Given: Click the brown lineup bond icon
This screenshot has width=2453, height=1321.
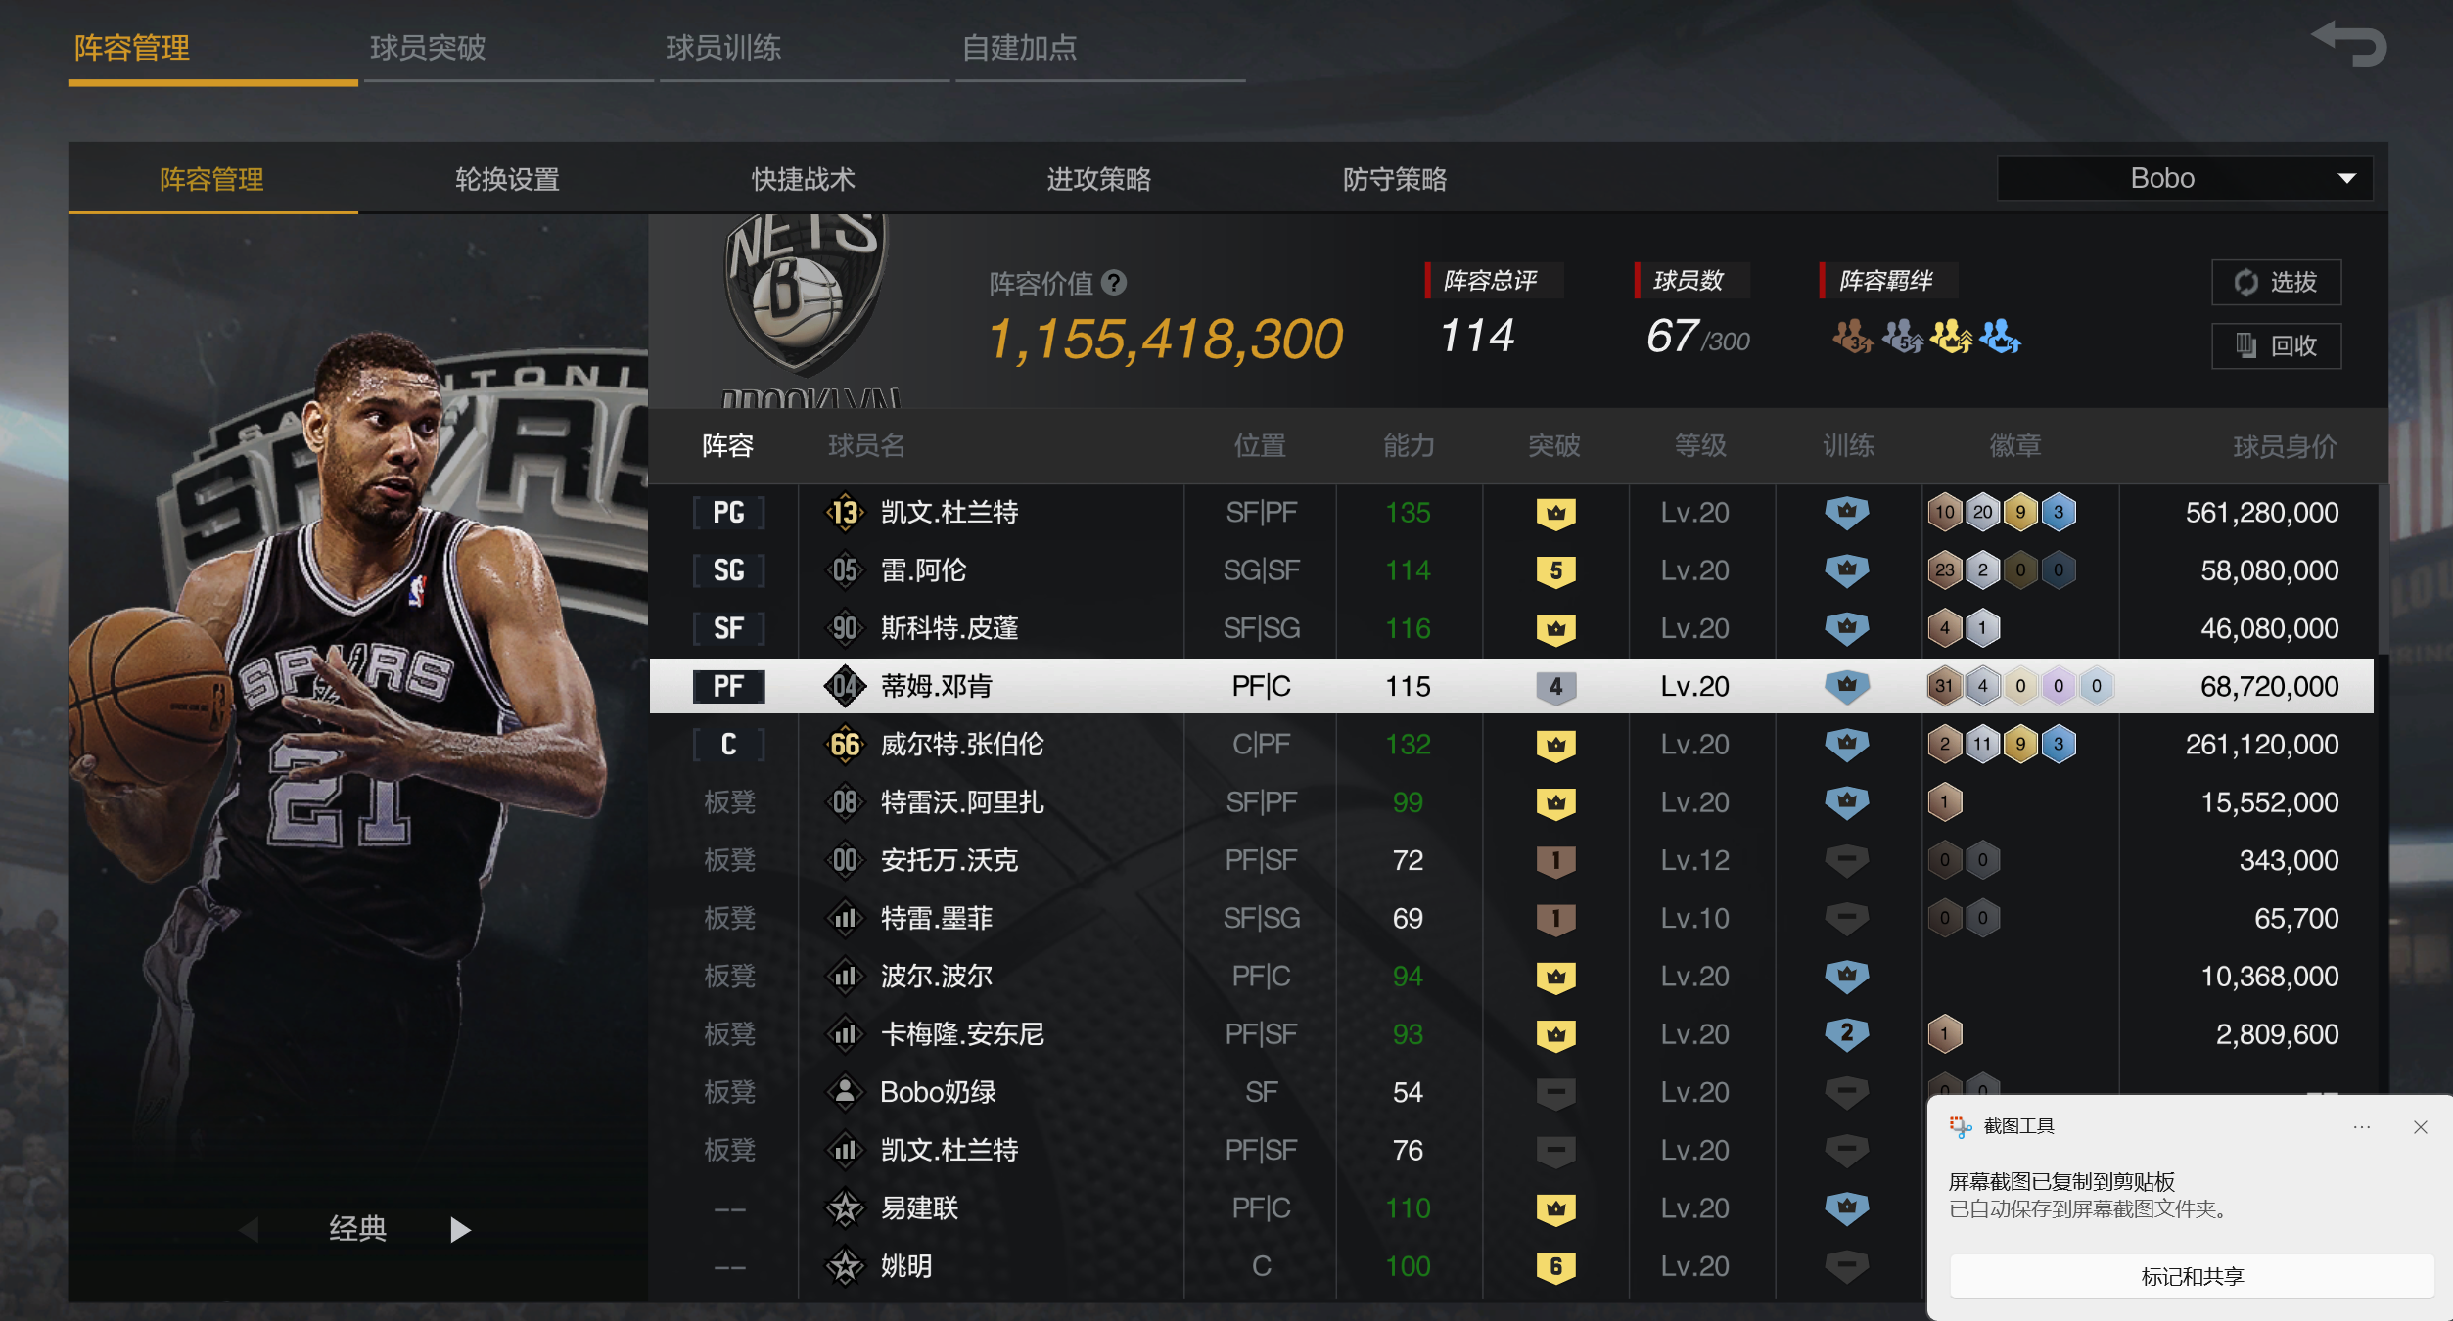Looking at the screenshot, I should 1853,337.
